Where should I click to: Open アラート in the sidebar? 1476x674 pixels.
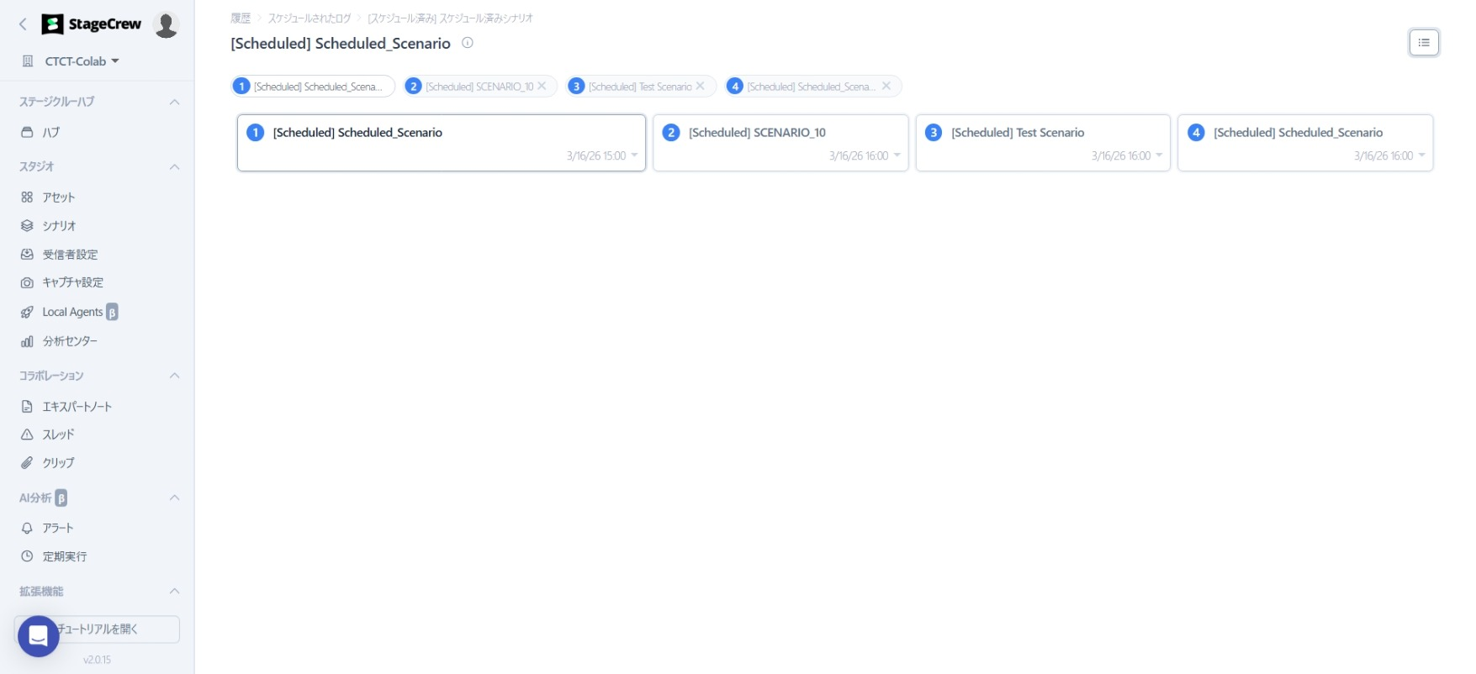point(58,528)
